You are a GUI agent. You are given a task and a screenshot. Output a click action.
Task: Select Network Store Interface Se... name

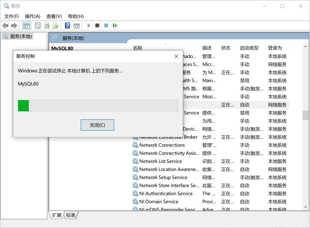(169, 186)
